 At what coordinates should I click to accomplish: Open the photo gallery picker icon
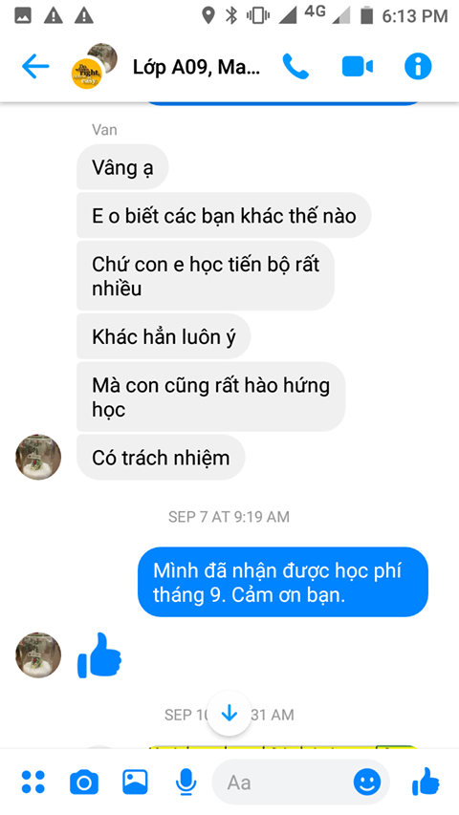point(135,782)
